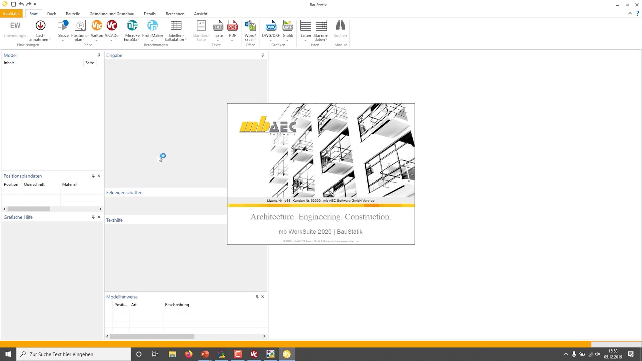Expand the ProfilMaker dropdown arrow
642x361 pixels.
152,40
